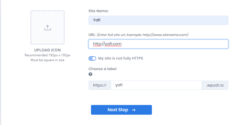Toggle the 'My site is not fully HTTPS' switch
This screenshot has width=241, height=125.
(92, 58)
